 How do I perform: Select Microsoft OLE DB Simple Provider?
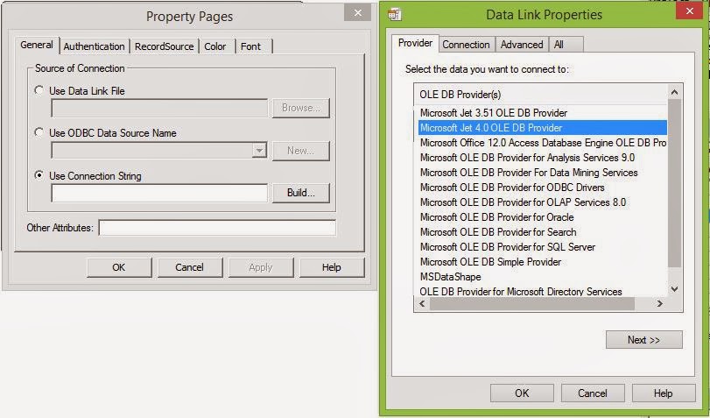[x=543, y=262]
